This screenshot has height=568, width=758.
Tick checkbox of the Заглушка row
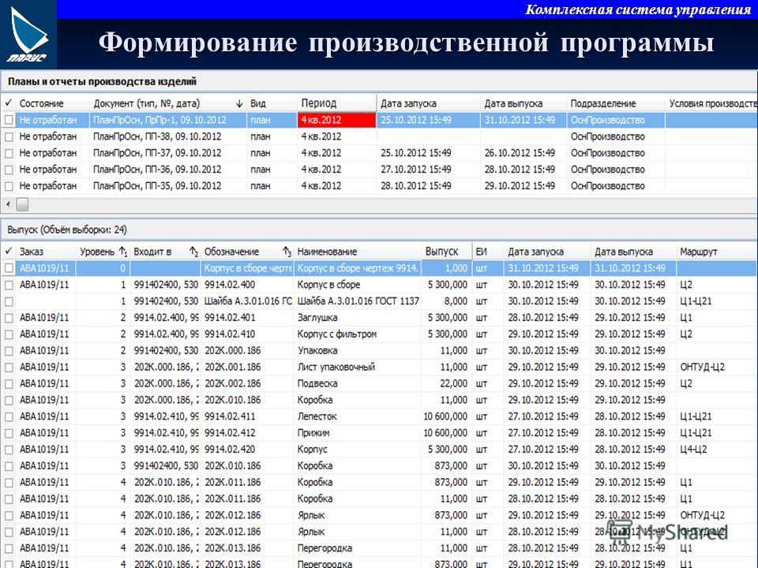point(9,318)
